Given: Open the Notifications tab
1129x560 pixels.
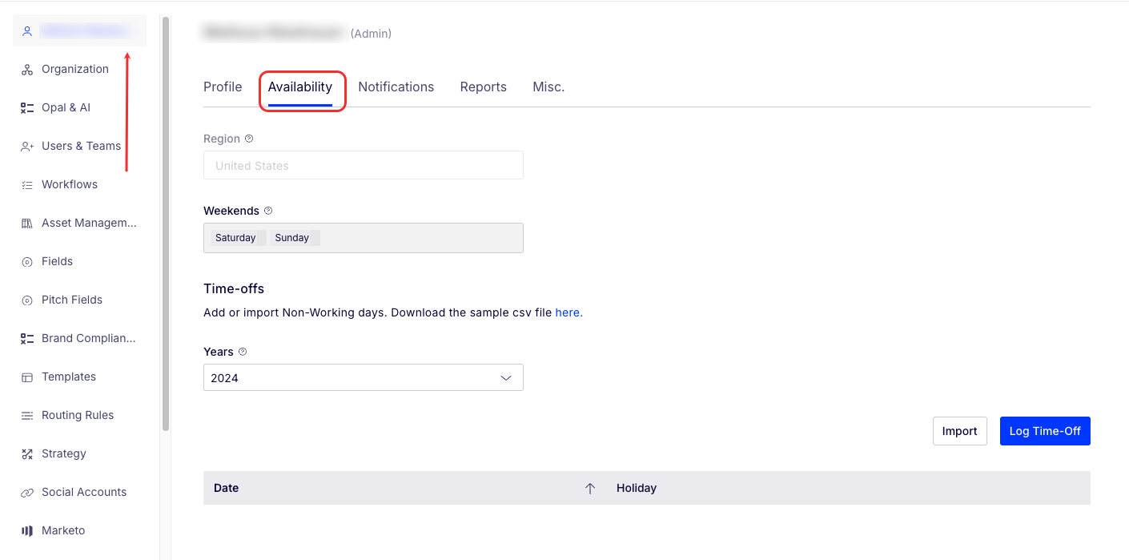Looking at the screenshot, I should (396, 87).
